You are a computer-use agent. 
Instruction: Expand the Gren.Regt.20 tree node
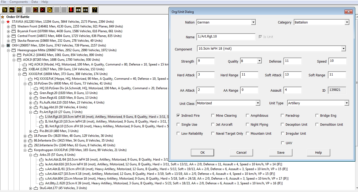(31, 93)
